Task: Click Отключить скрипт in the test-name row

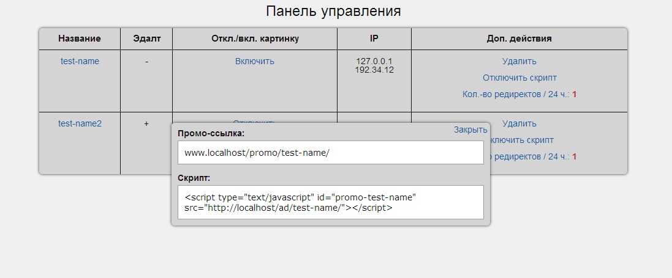Action: (519, 78)
